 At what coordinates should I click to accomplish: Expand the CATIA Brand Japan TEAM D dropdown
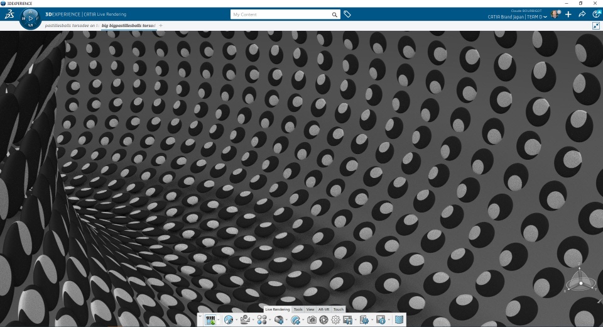tap(517, 17)
